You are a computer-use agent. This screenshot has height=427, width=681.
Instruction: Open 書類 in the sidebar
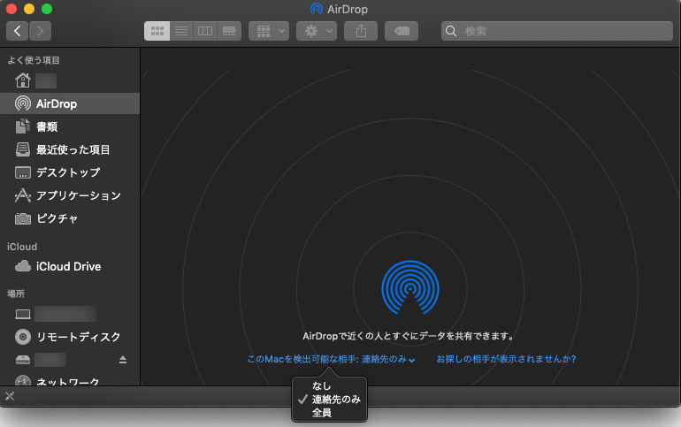(70, 126)
